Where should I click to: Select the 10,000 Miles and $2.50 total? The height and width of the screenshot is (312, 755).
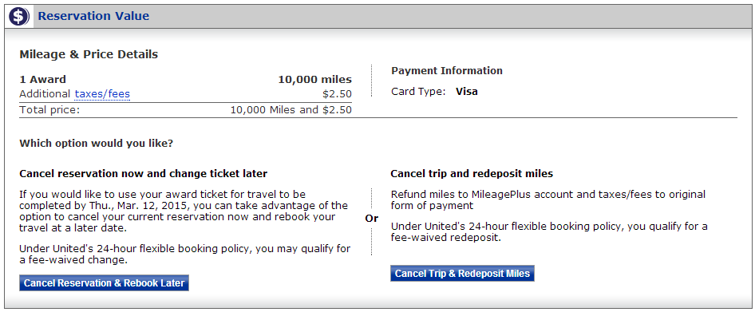[291, 110]
